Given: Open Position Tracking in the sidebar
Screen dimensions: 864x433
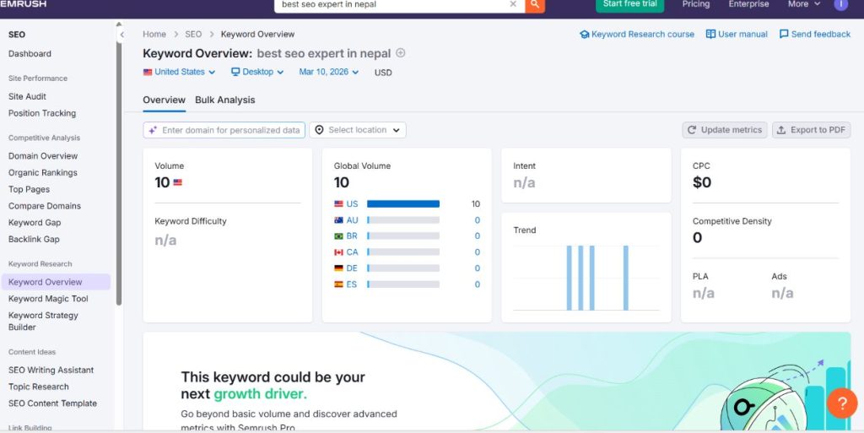Looking at the screenshot, I should coord(42,113).
